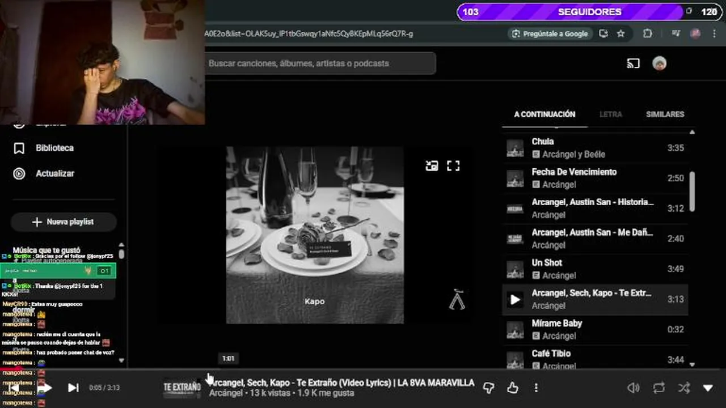Mute using the volume icon

point(633,388)
